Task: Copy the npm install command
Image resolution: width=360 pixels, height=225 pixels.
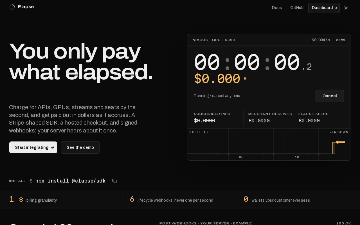Action: (x=114, y=181)
